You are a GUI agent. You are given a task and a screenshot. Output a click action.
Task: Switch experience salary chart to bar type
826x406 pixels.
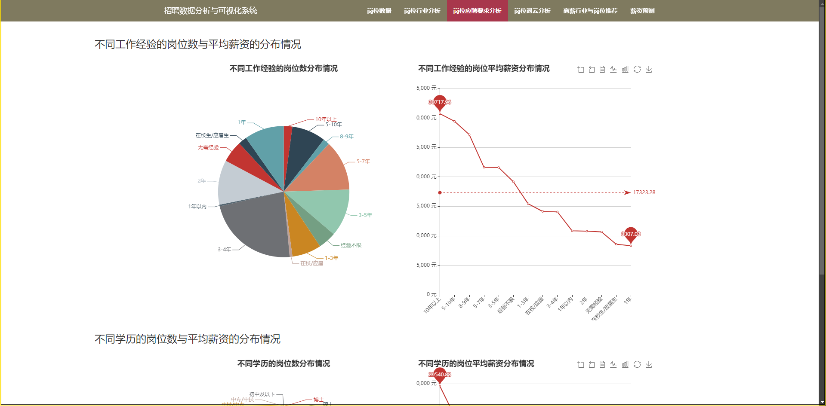(x=625, y=69)
